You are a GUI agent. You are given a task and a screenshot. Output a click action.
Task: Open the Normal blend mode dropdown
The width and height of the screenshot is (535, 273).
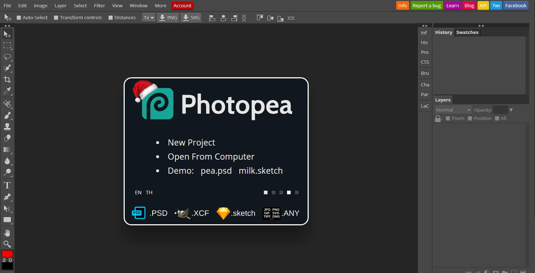click(453, 110)
